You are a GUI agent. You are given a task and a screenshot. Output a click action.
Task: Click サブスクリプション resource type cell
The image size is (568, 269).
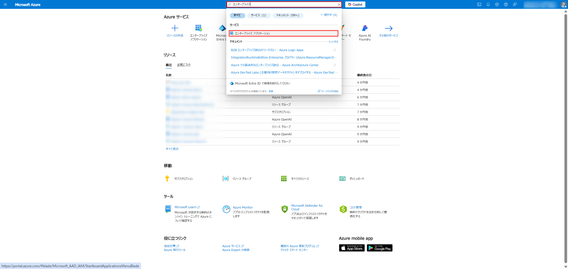click(281, 112)
